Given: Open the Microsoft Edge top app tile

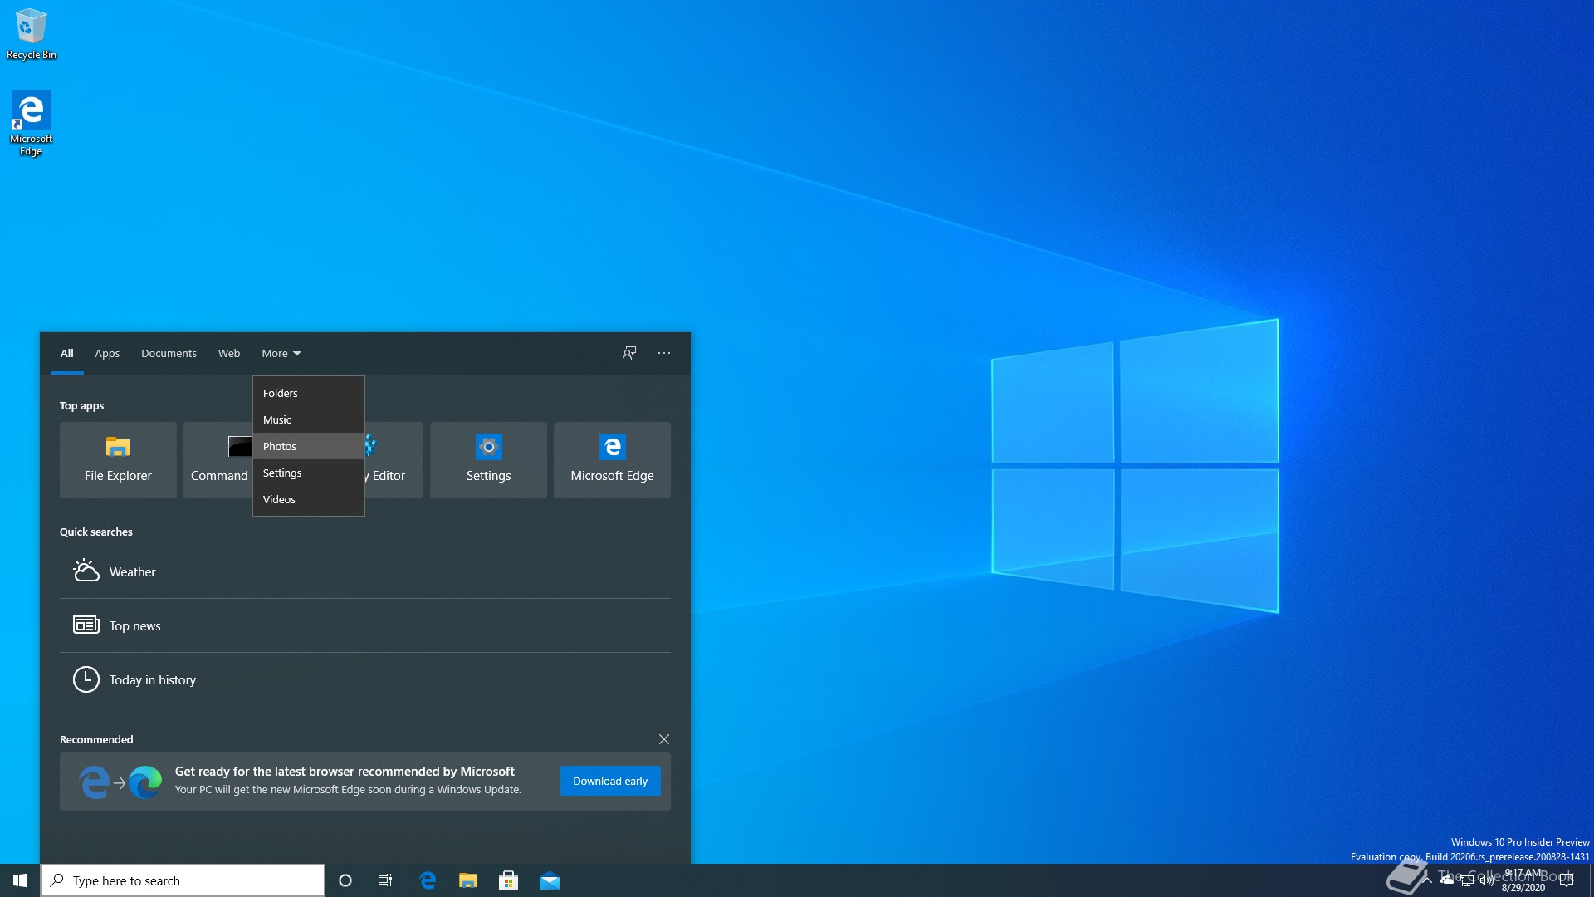Looking at the screenshot, I should 612,460.
